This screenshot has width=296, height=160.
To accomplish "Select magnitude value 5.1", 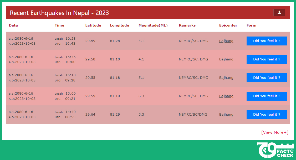I will 141,78.
